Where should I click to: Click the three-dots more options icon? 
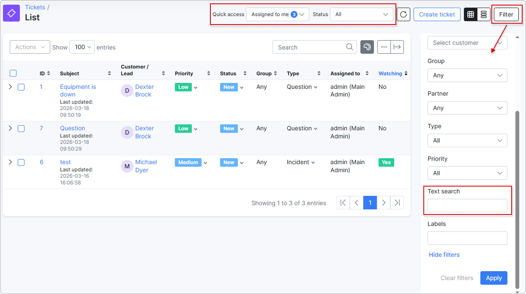(x=384, y=47)
